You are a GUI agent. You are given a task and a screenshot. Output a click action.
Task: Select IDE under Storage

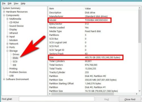(x=14, y=65)
